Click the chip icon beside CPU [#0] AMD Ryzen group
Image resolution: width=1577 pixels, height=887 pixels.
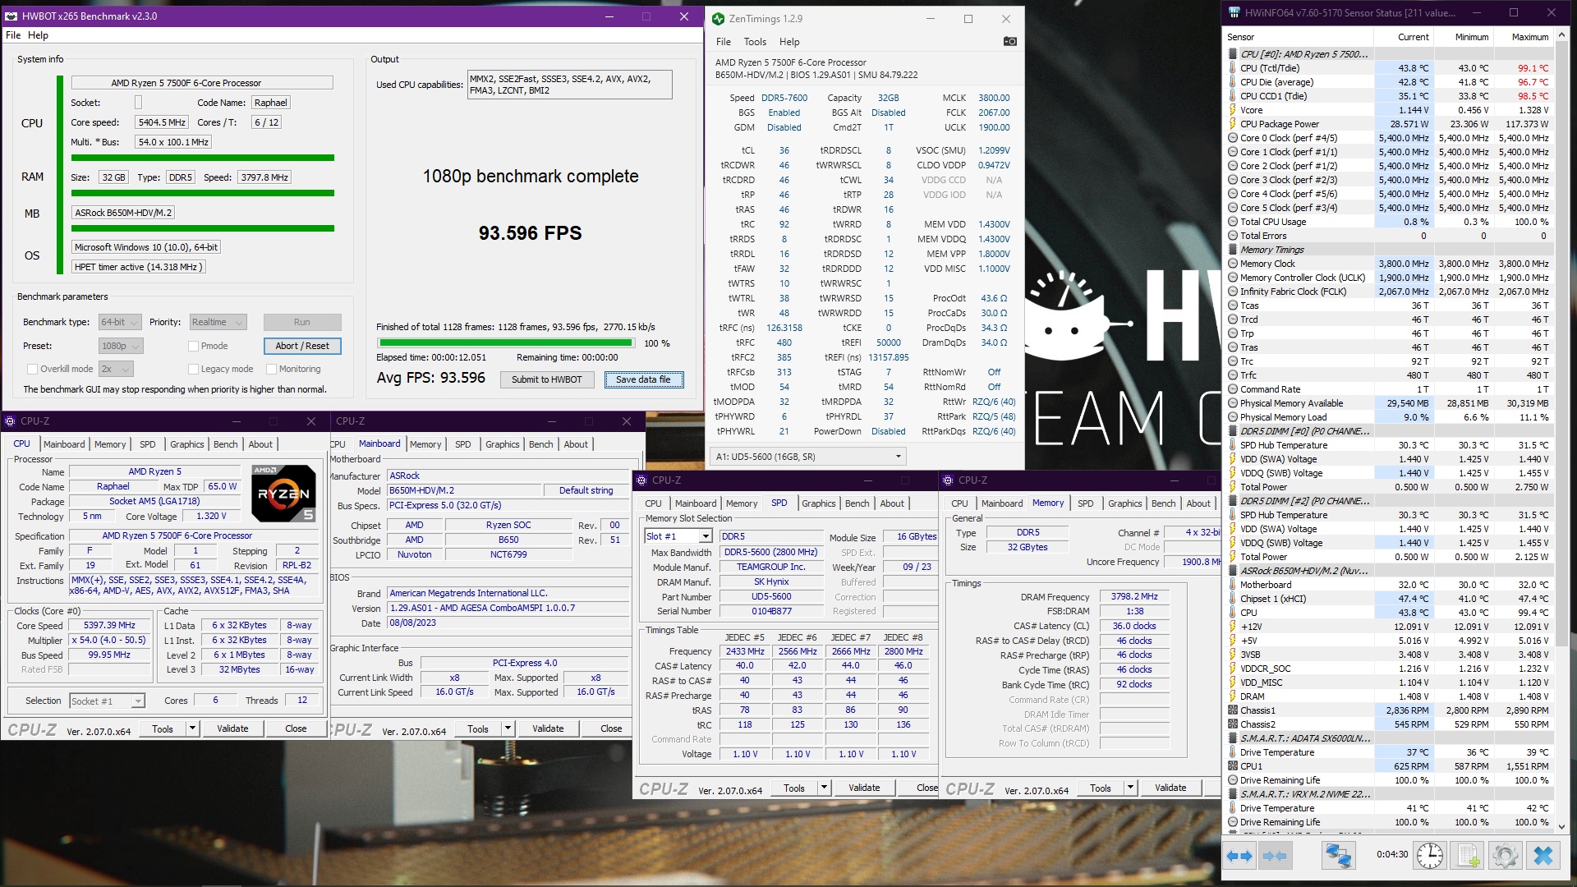point(1233,54)
